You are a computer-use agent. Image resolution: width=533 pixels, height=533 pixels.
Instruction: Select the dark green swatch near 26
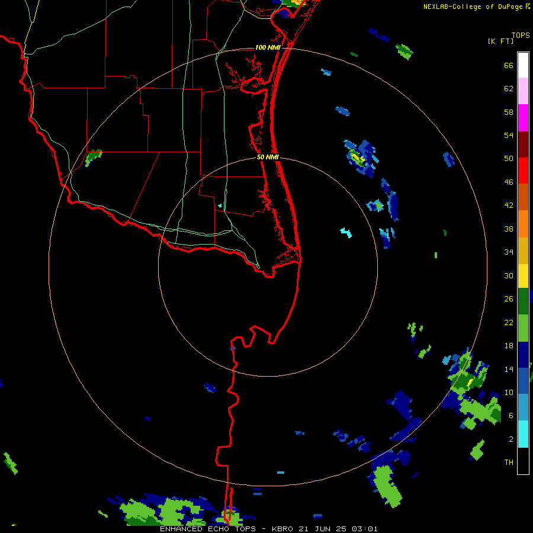coord(523,301)
